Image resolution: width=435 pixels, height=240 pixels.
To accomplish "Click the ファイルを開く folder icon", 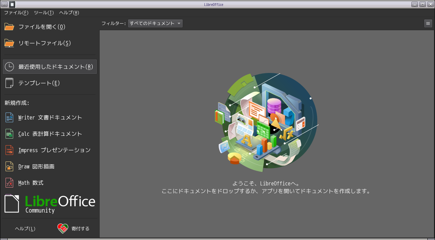I will click(9, 27).
